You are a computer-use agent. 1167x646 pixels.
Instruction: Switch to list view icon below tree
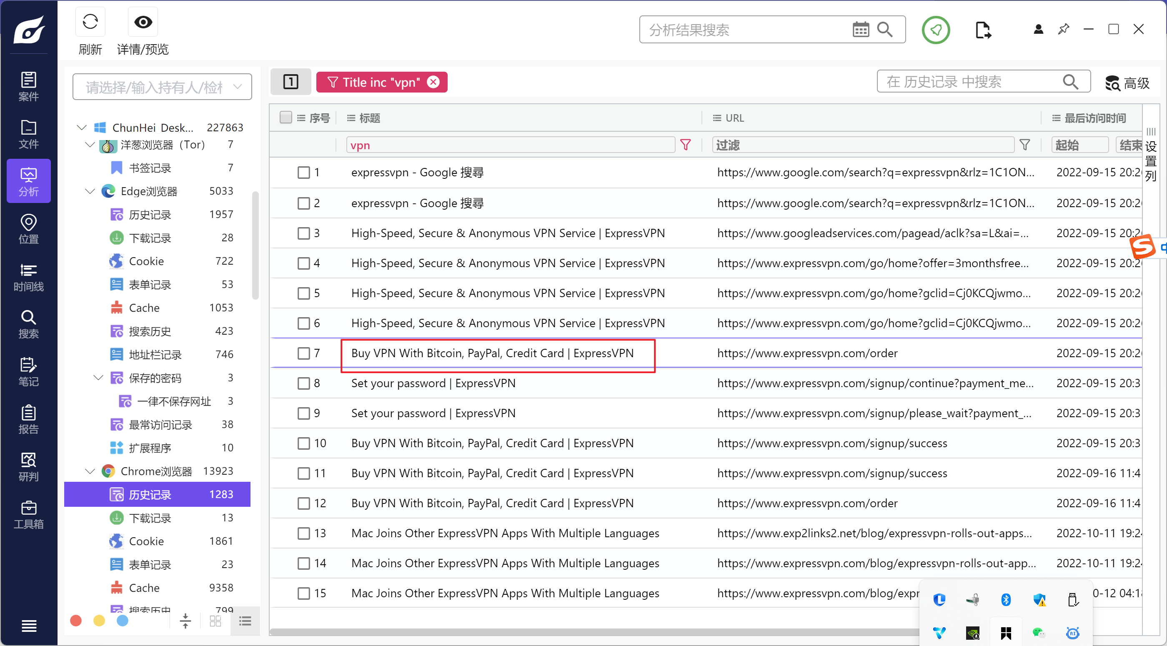[245, 621]
